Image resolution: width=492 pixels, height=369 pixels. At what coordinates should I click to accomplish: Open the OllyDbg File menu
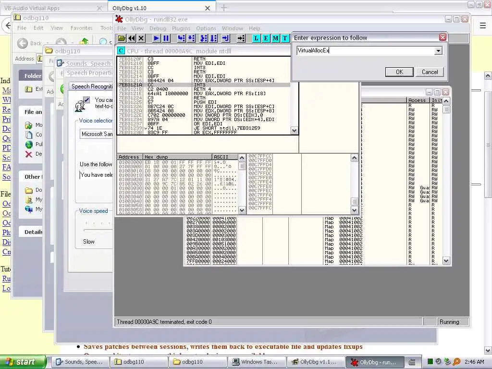click(x=122, y=28)
